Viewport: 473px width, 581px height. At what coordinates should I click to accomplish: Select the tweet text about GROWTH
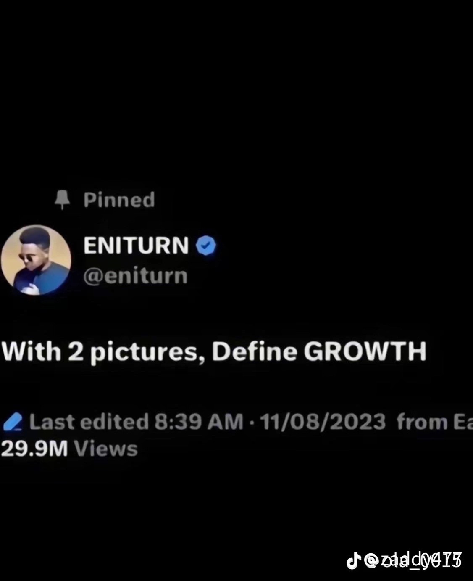(214, 351)
